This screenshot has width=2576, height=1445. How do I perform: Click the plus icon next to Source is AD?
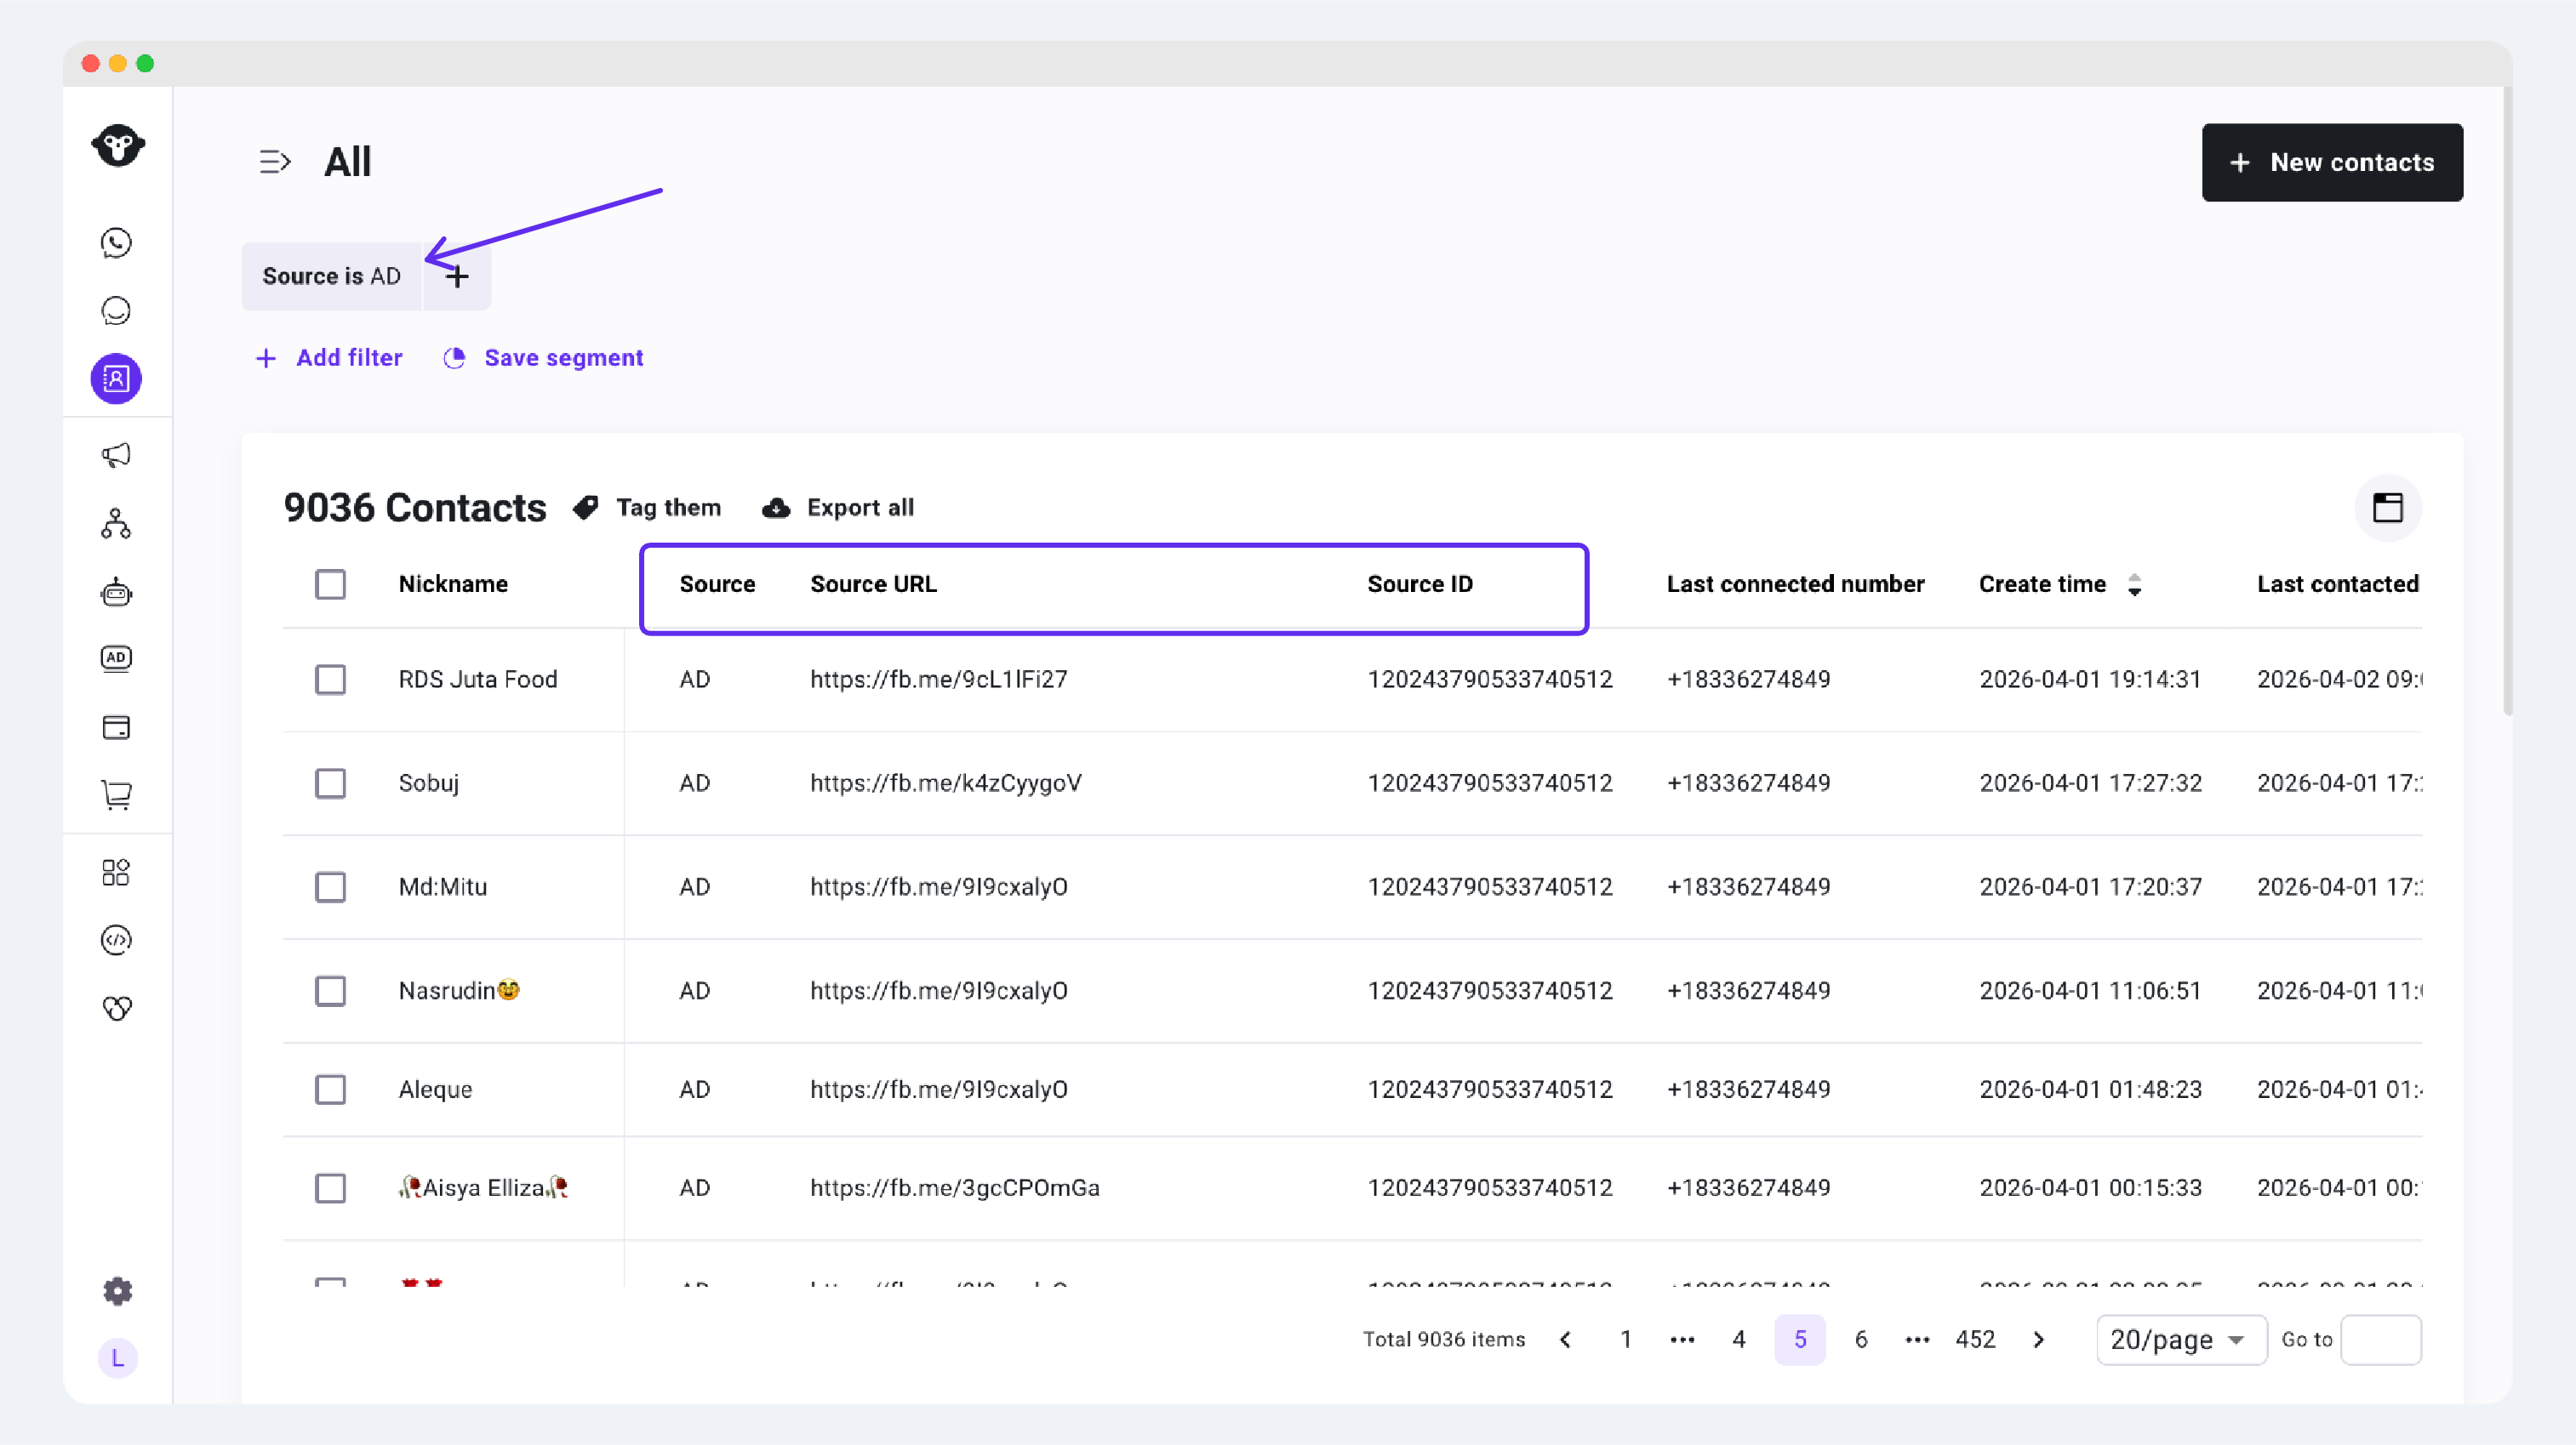pos(457,276)
